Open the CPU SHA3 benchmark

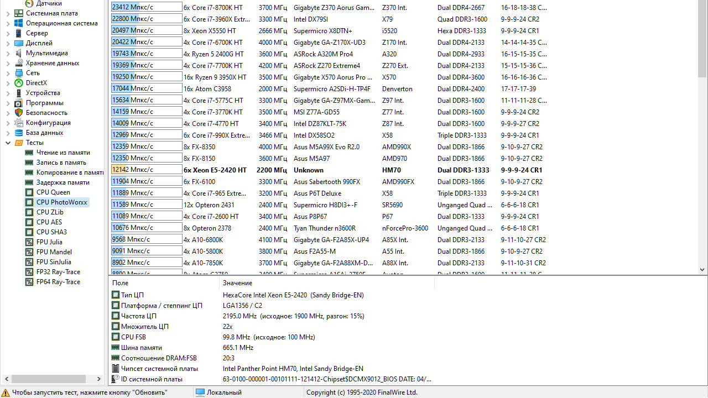(51, 232)
